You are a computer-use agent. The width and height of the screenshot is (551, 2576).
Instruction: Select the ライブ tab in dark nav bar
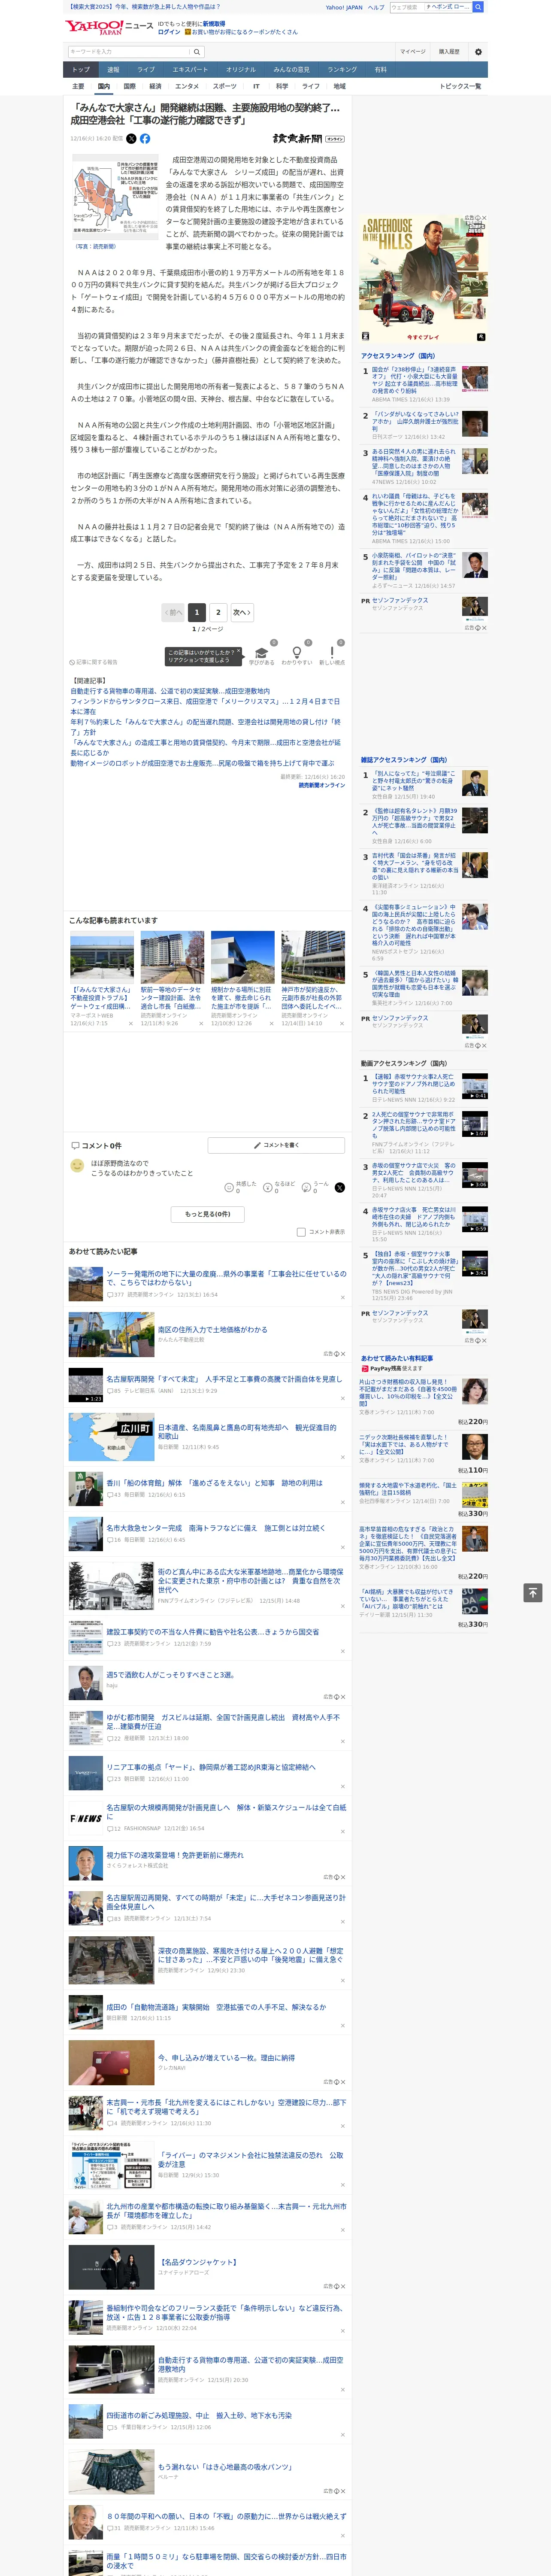point(146,70)
